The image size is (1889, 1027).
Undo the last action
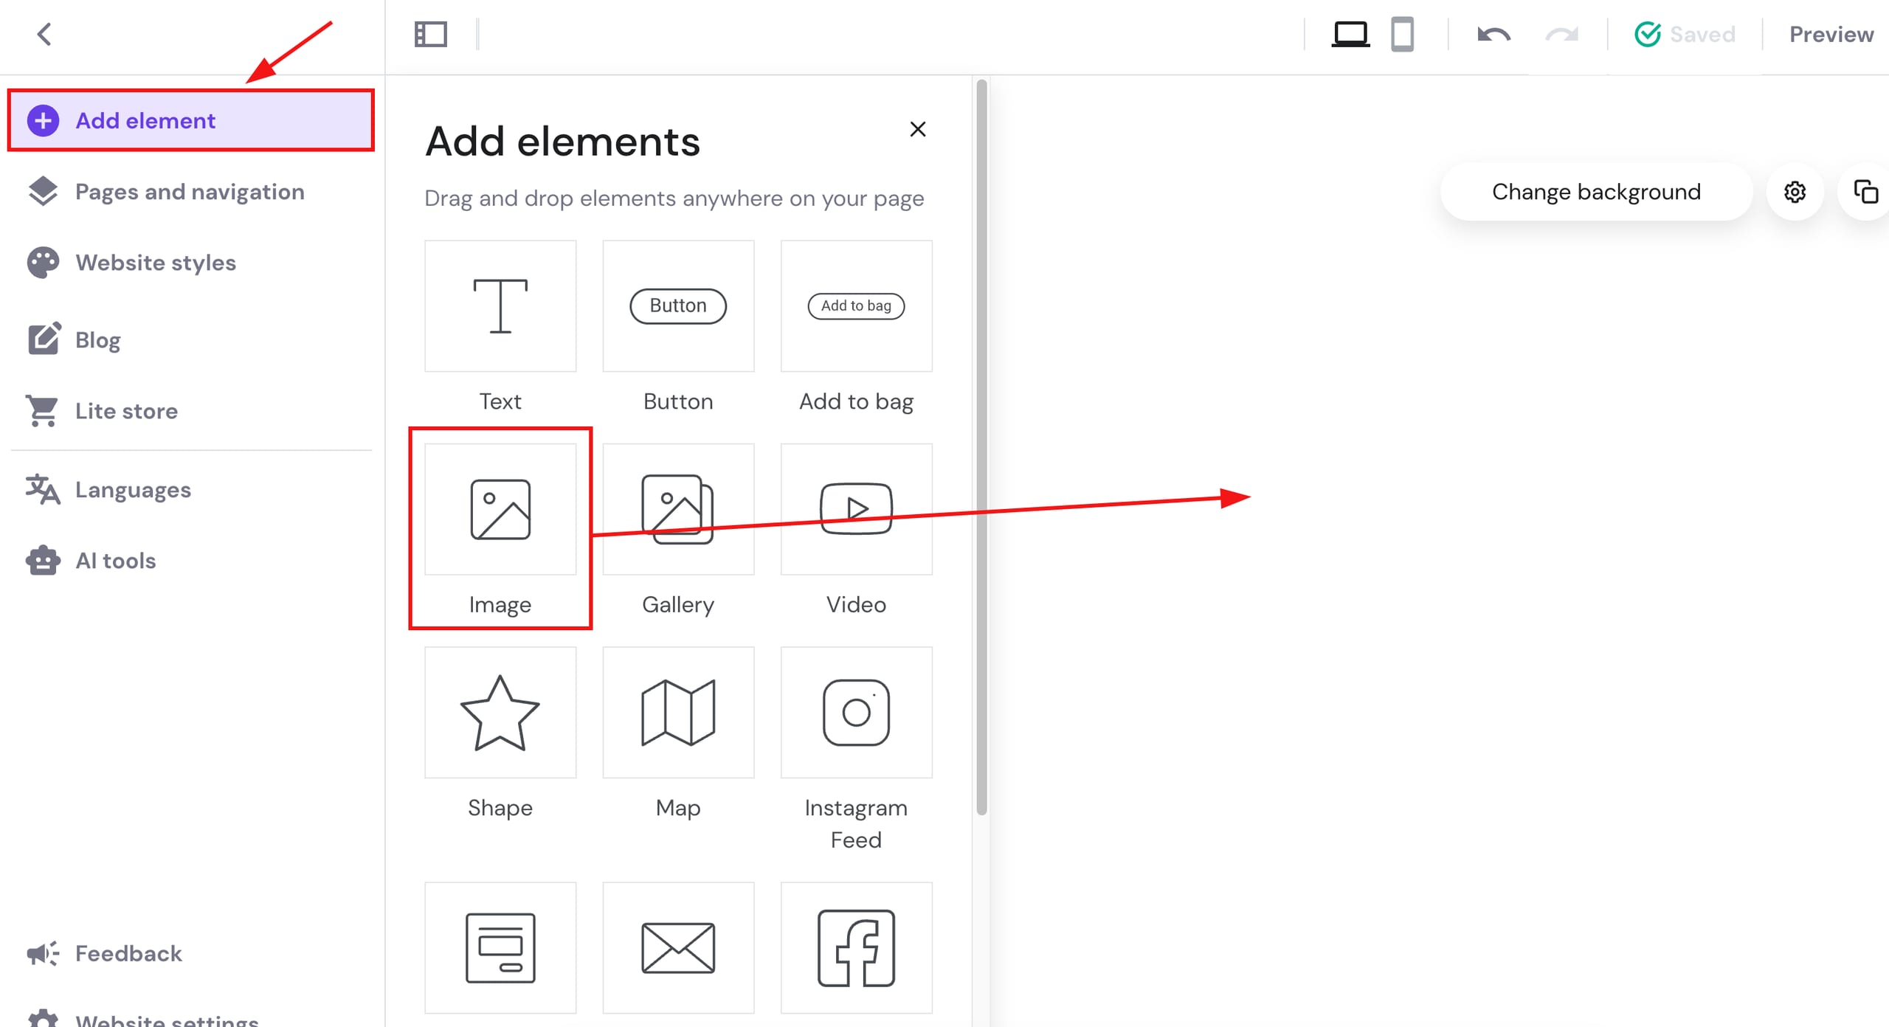point(1493,35)
